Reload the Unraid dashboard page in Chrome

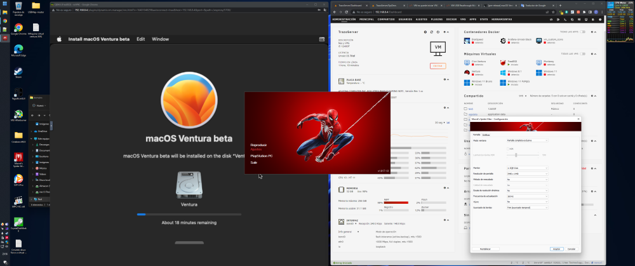coord(346,12)
